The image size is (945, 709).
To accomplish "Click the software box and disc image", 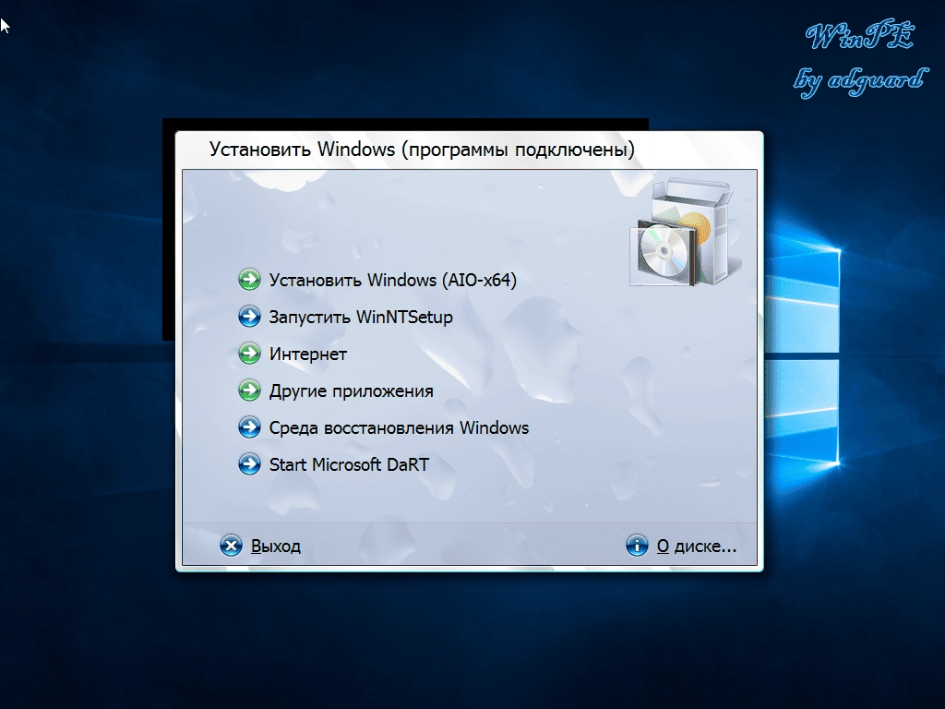I will (686, 232).
